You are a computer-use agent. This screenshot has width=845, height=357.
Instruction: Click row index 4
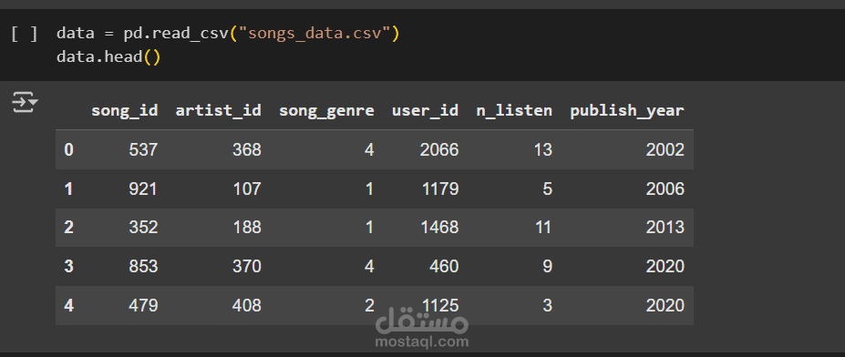tap(68, 306)
